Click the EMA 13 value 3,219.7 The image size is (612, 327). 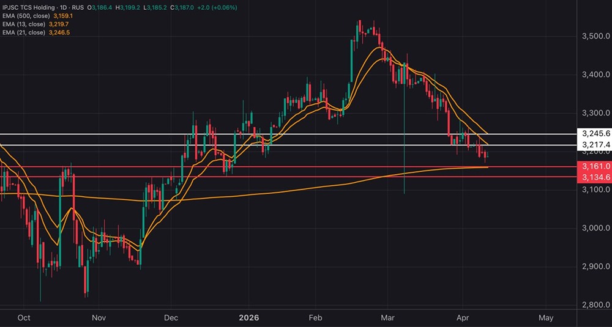[x=58, y=24]
